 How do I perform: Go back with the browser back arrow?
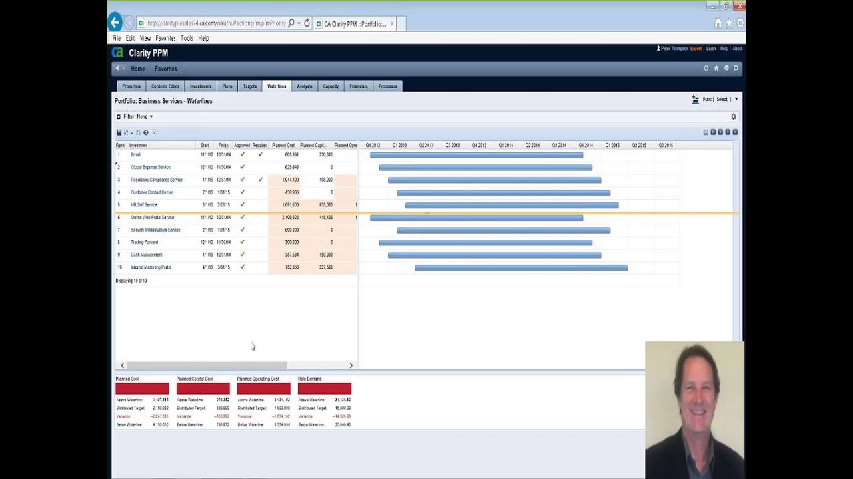[x=115, y=22]
